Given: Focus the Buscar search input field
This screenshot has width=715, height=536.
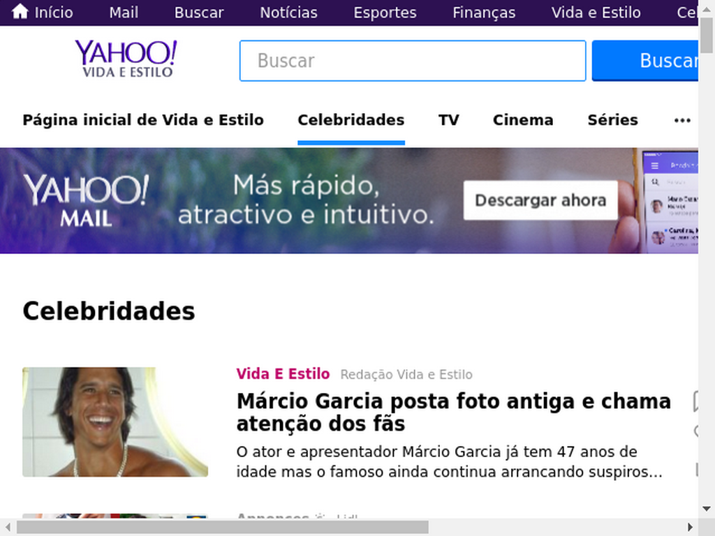Looking at the screenshot, I should pos(413,61).
